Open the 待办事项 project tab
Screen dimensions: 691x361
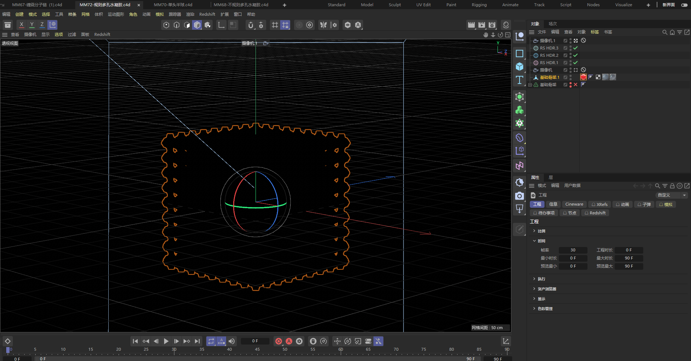point(544,213)
